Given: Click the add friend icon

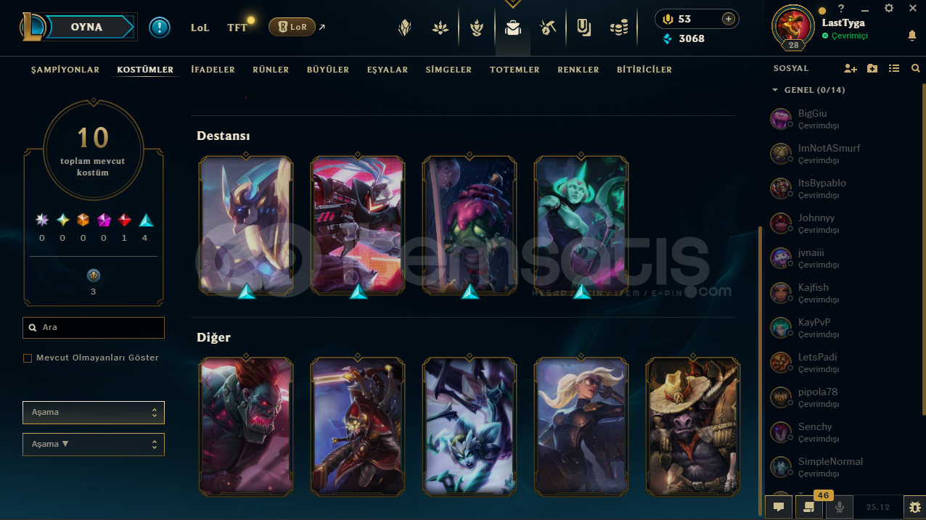Looking at the screenshot, I should [851, 68].
